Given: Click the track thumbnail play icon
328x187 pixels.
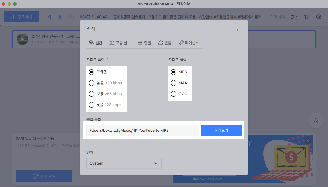Looking at the screenshot, I should pos(22,39).
